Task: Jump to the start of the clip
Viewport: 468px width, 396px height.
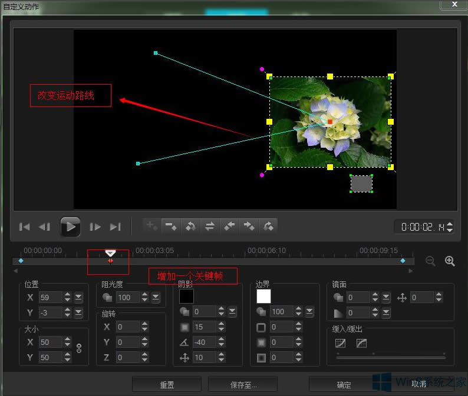Action: click(x=25, y=227)
